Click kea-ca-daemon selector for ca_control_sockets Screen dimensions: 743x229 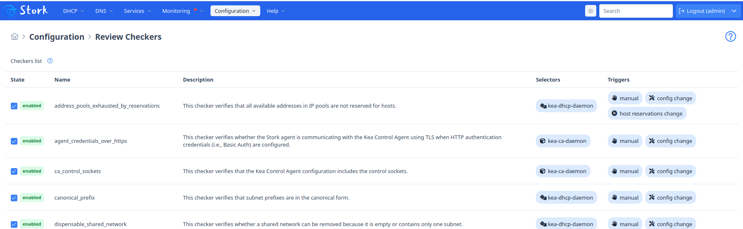(x=563, y=171)
